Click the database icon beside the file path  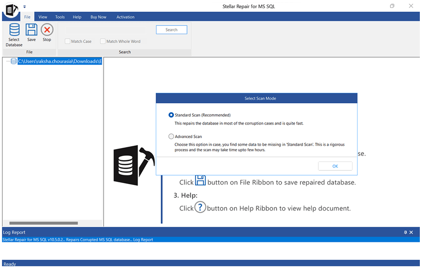click(13, 61)
